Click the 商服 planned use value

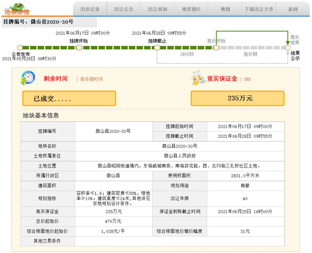(x=245, y=186)
